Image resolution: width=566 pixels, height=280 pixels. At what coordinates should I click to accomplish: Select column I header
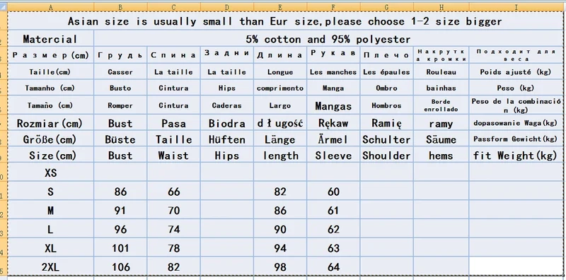pyautogui.click(x=516, y=7)
